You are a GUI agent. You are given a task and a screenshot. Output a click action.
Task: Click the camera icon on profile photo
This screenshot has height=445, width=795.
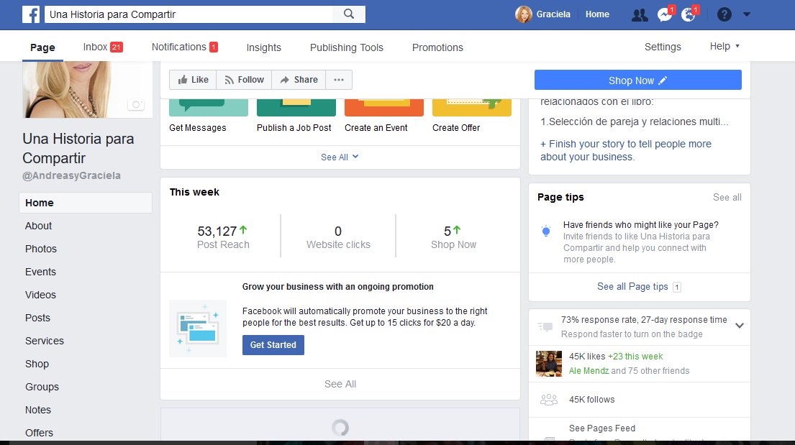(x=136, y=104)
